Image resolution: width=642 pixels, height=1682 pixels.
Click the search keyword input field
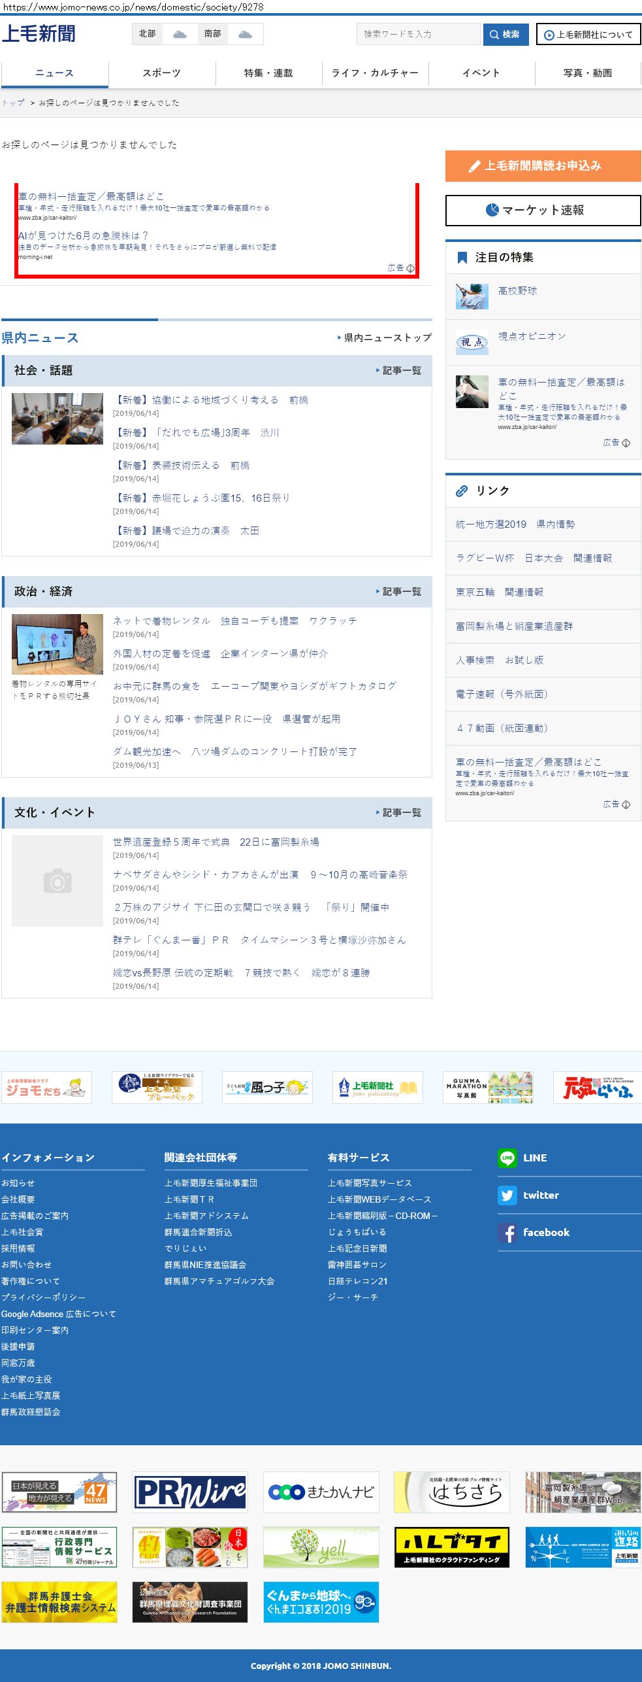point(418,34)
